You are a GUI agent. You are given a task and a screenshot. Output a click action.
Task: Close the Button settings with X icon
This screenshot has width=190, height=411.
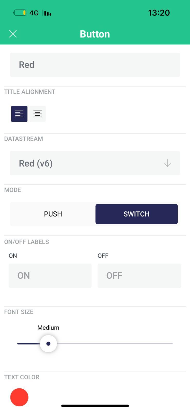click(x=13, y=34)
